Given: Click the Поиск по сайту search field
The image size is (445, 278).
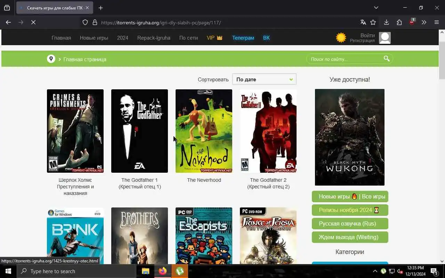Looking at the screenshot, I should click(345, 59).
